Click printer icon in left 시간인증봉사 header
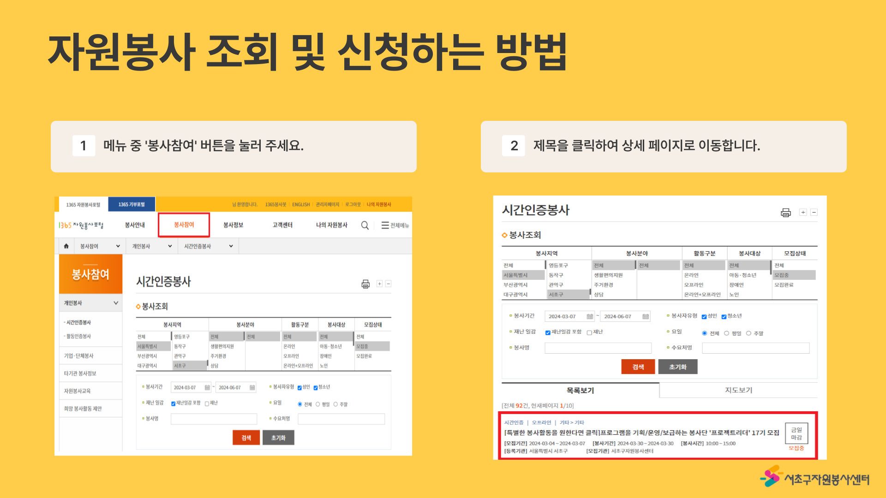Image resolution: width=886 pixels, height=498 pixels. (x=365, y=284)
